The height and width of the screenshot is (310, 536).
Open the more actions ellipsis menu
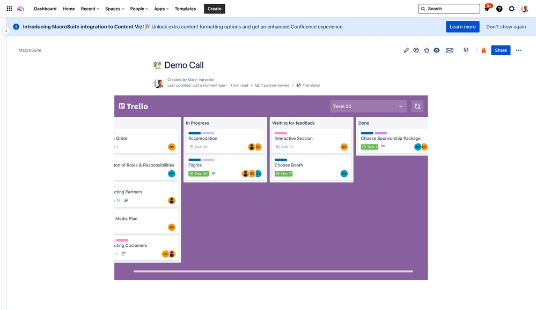[x=519, y=50]
